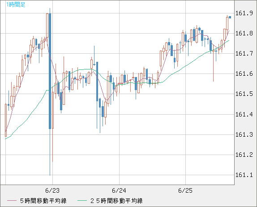Click the 161.4 price axis label
This screenshot has width=257, height=207.
pos(244,114)
